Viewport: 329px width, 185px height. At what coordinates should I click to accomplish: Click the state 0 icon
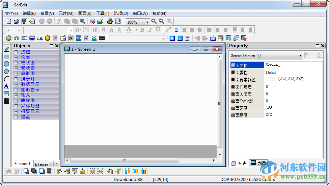[x=172, y=38]
